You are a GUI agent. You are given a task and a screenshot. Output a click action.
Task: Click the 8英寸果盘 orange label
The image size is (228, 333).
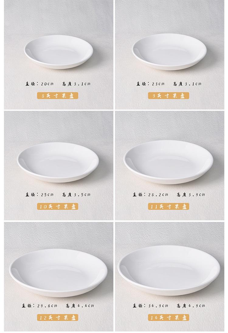coord(58,96)
